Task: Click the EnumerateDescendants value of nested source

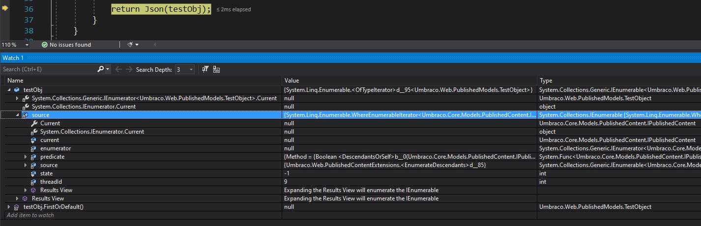Action: click(x=385, y=165)
